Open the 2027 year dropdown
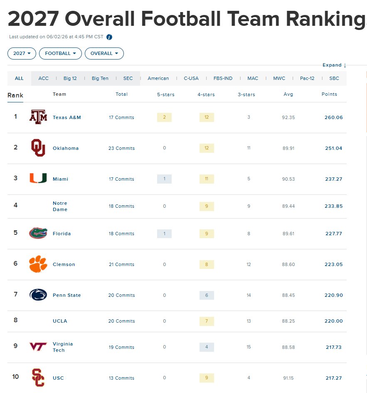This screenshot has width=367, height=393. 22,53
